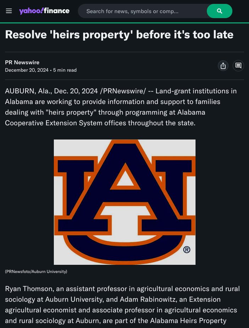Open the comments section icon
This screenshot has width=249, height=328.
(238, 66)
